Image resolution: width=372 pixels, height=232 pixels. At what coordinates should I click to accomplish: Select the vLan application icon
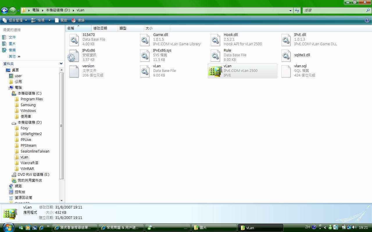pos(215,71)
